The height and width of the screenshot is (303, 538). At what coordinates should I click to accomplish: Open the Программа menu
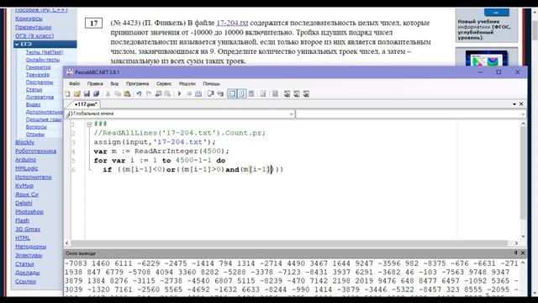pos(137,84)
